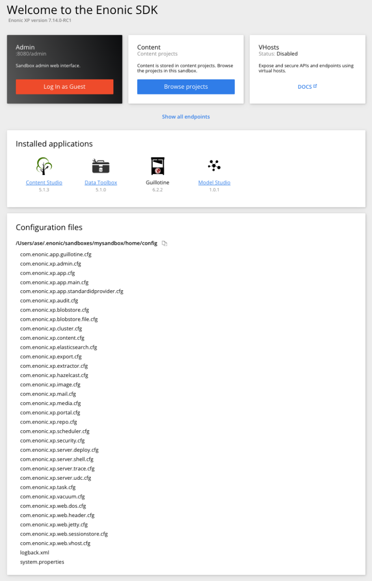Select com.enonic.app.guillotine.cfg config file
This screenshot has height=581, width=372.
coord(56,254)
